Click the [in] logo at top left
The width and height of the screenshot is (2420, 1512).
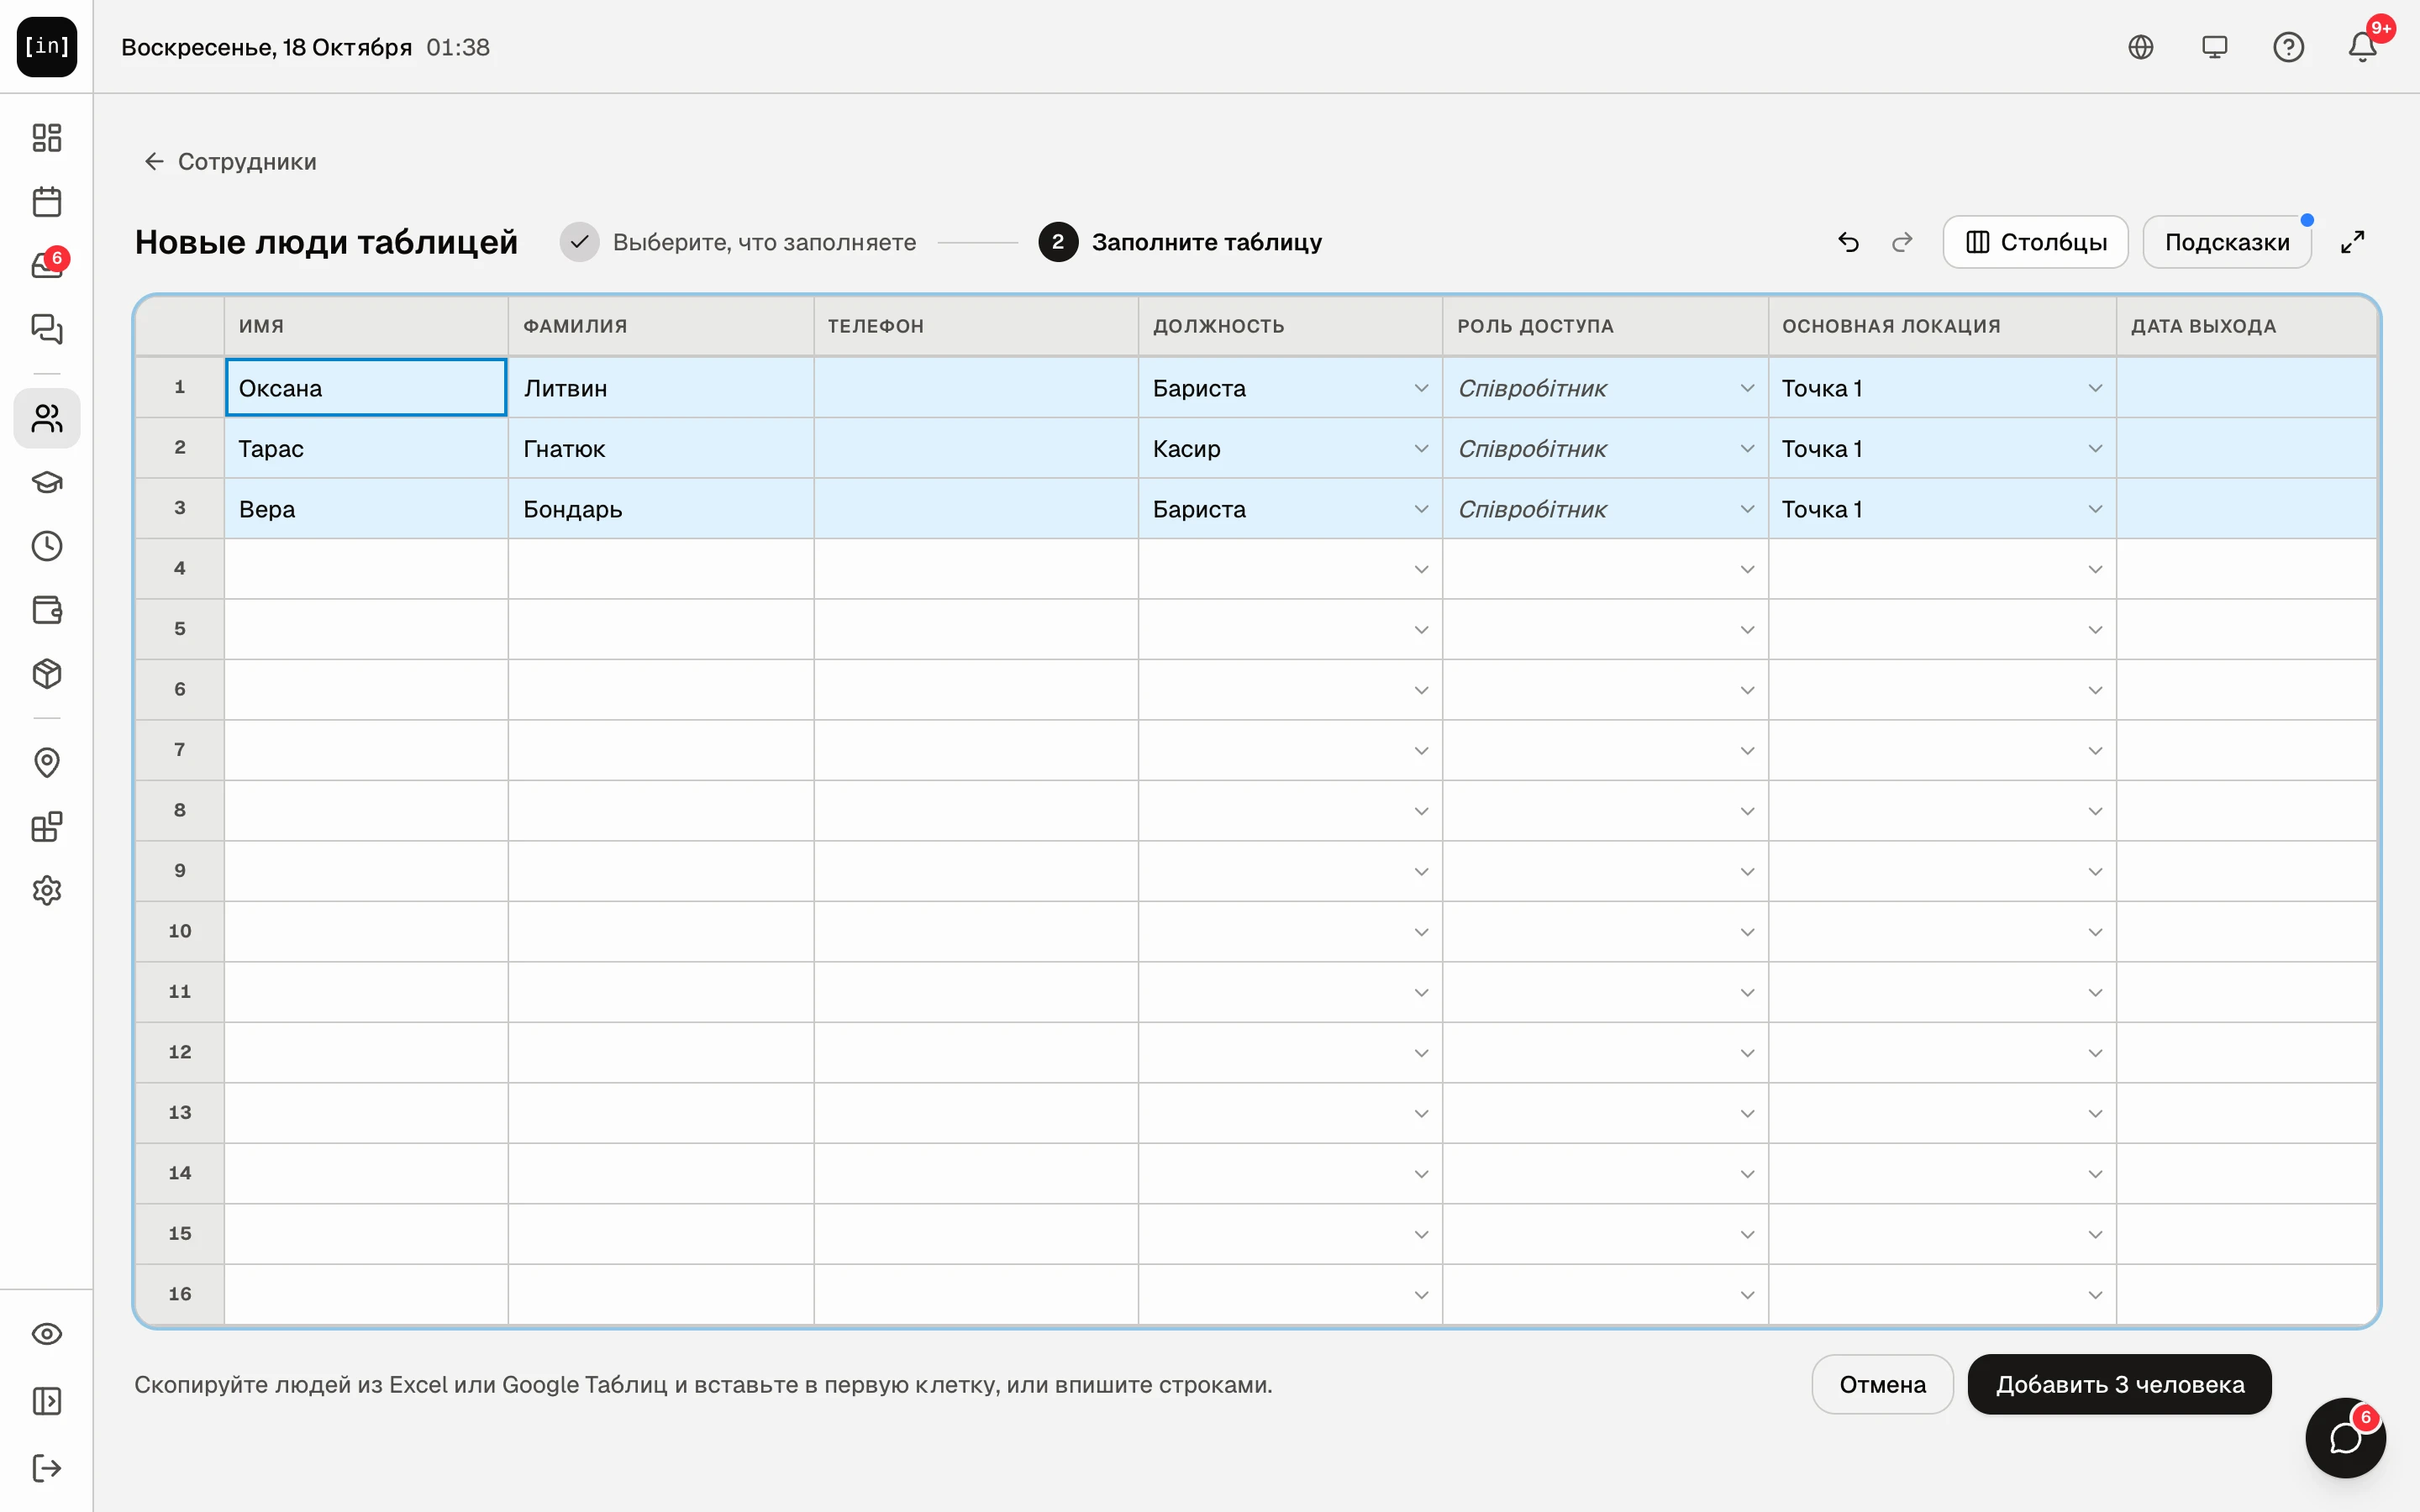47,47
